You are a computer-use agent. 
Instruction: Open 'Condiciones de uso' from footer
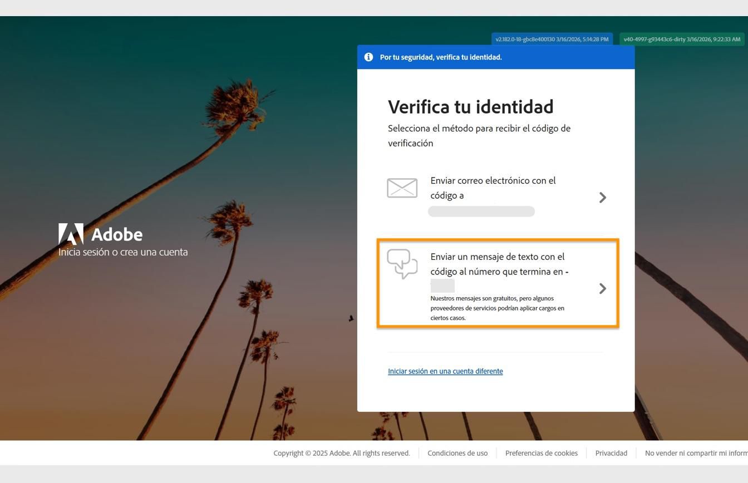(x=457, y=453)
